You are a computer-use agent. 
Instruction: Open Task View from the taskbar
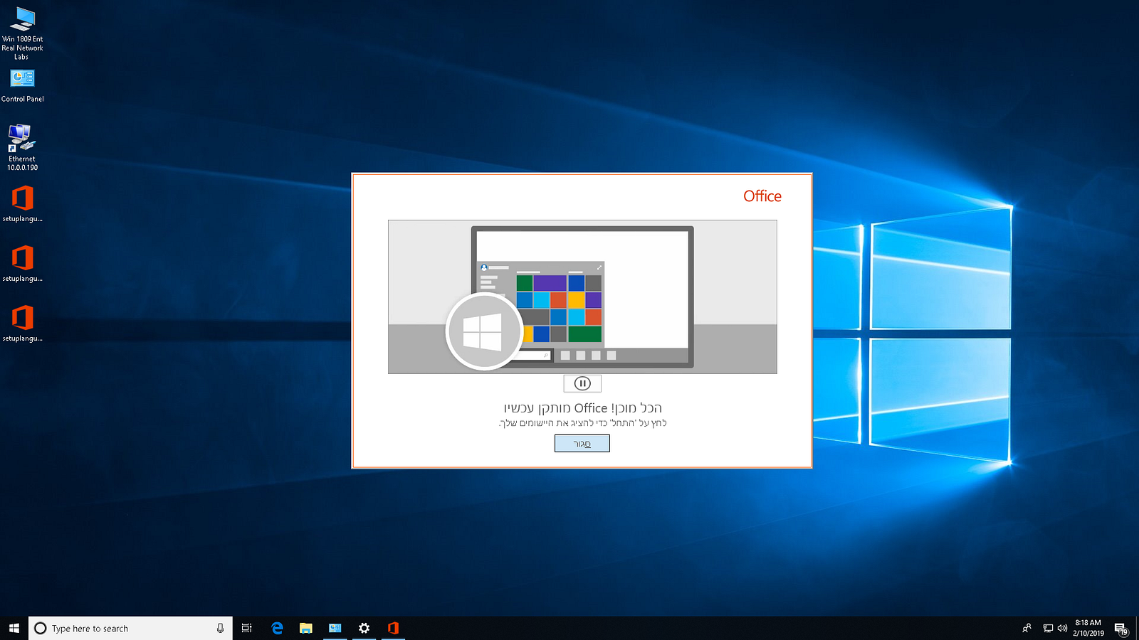coord(247,628)
